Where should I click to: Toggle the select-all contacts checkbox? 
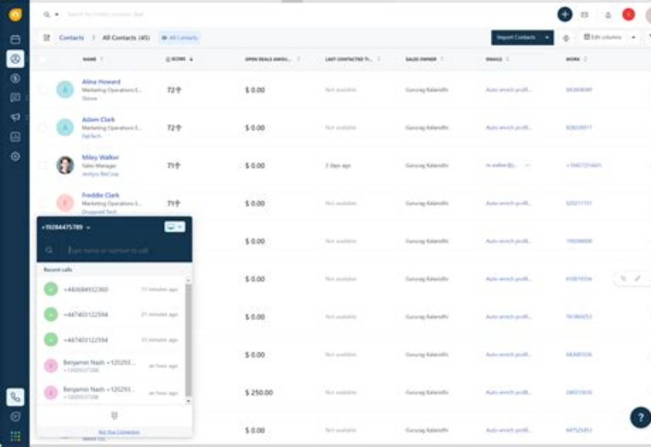click(42, 59)
